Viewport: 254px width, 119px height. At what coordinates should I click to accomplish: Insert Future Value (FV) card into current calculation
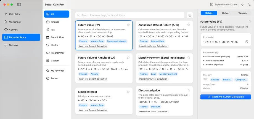click(x=93, y=46)
